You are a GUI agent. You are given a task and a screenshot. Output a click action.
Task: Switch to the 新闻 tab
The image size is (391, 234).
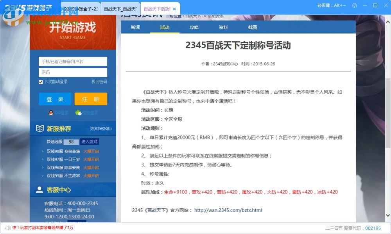coord(135,27)
